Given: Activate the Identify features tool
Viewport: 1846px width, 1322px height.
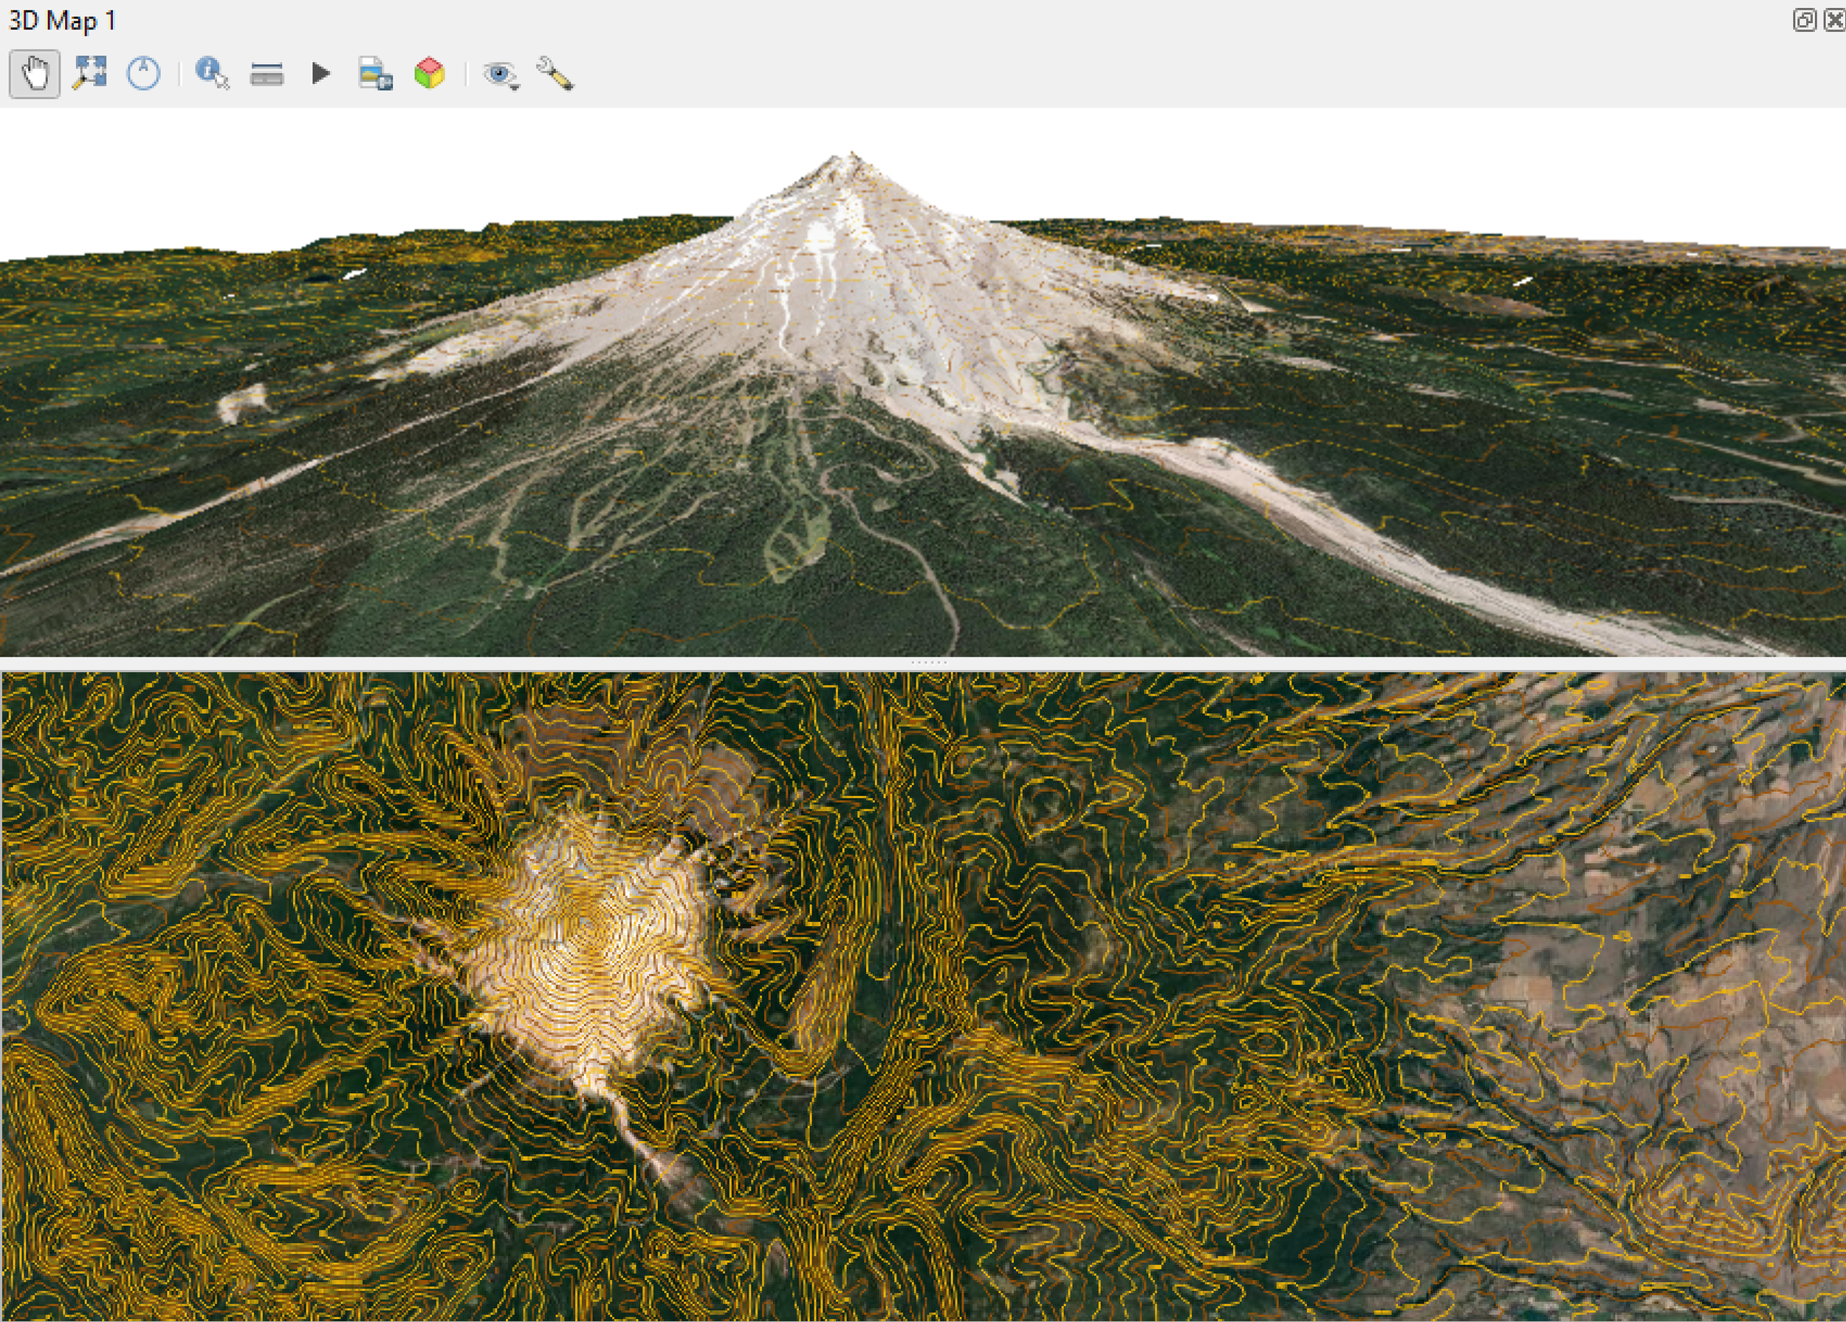Looking at the screenshot, I should click(x=212, y=73).
